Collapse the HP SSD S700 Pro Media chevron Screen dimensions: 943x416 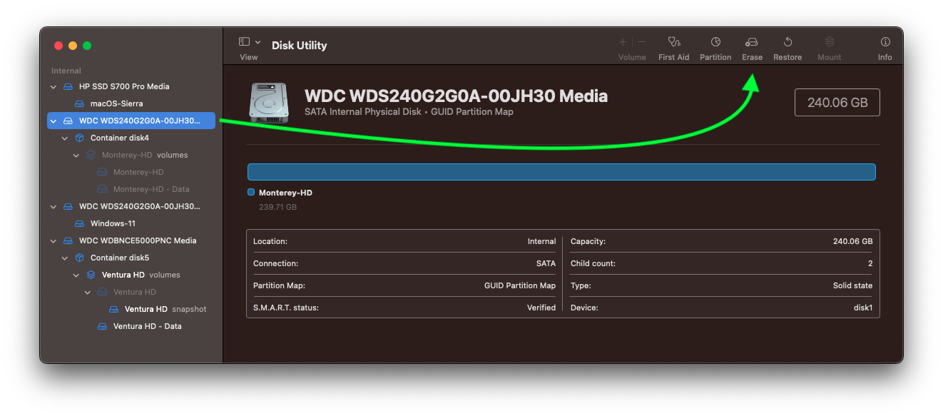pos(53,86)
